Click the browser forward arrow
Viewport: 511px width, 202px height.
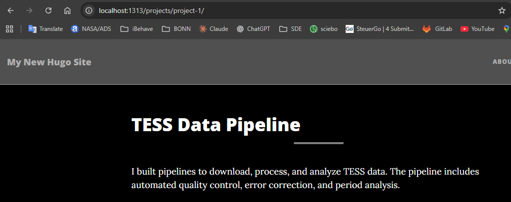click(29, 10)
